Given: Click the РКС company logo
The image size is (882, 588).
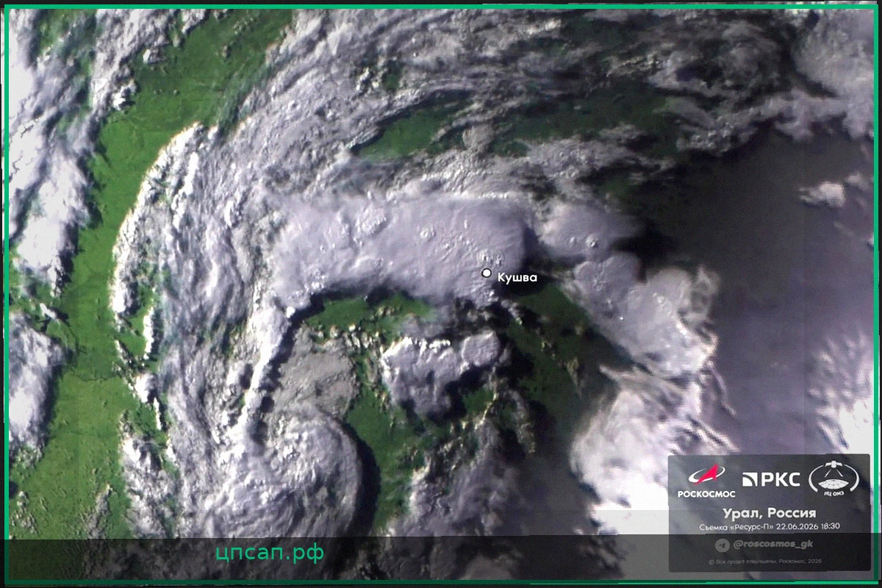Looking at the screenshot, I should [771, 480].
